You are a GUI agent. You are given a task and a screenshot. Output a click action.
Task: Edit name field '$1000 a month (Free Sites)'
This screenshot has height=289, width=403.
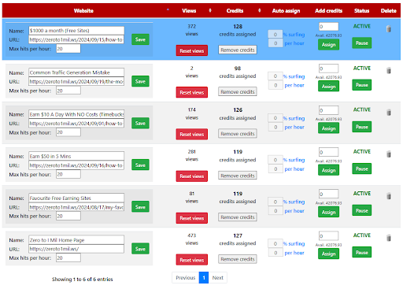pos(76,31)
